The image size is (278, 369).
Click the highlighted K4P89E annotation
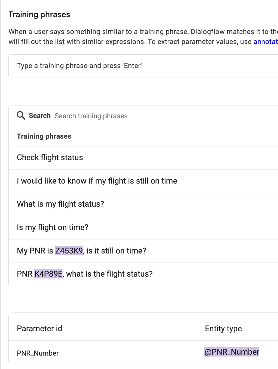tap(48, 274)
